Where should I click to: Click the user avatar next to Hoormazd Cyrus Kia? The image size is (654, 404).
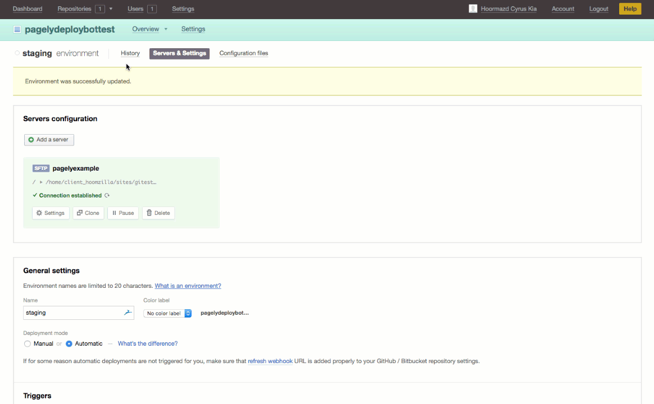click(x=473, y=9)
